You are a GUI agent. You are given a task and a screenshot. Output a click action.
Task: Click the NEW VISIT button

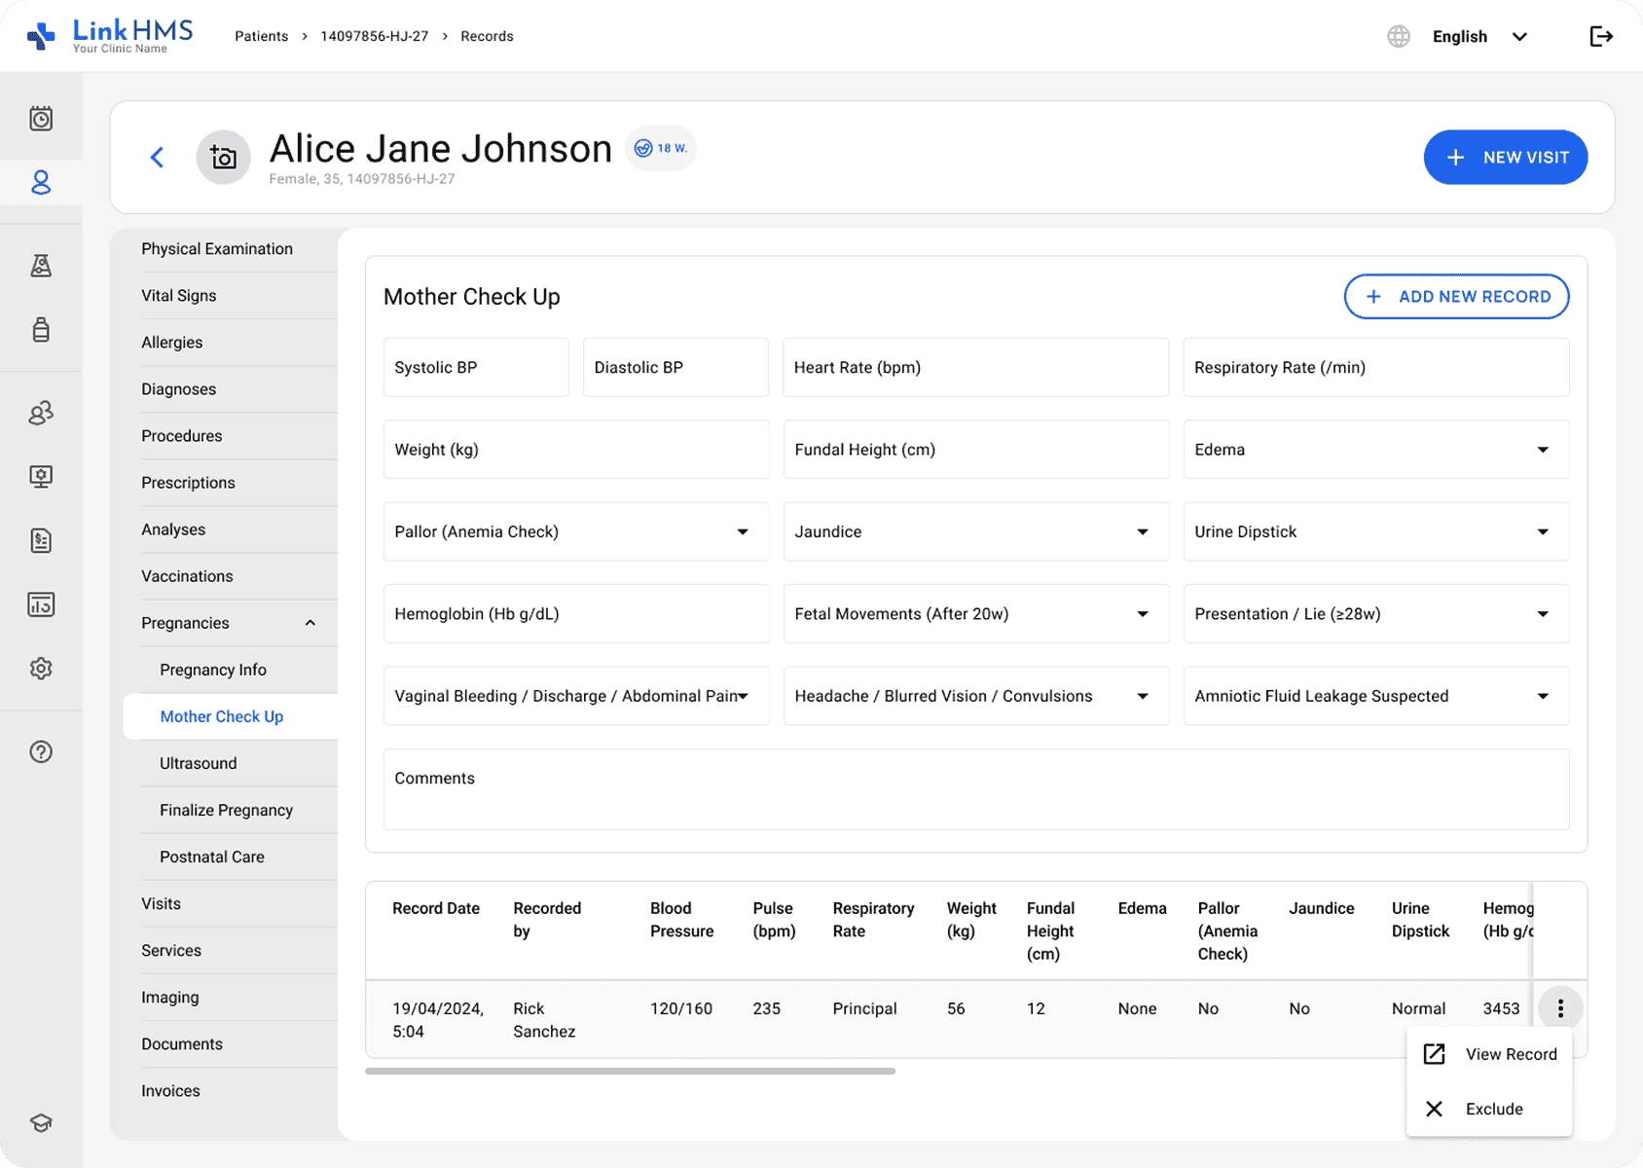[1505, 158]
